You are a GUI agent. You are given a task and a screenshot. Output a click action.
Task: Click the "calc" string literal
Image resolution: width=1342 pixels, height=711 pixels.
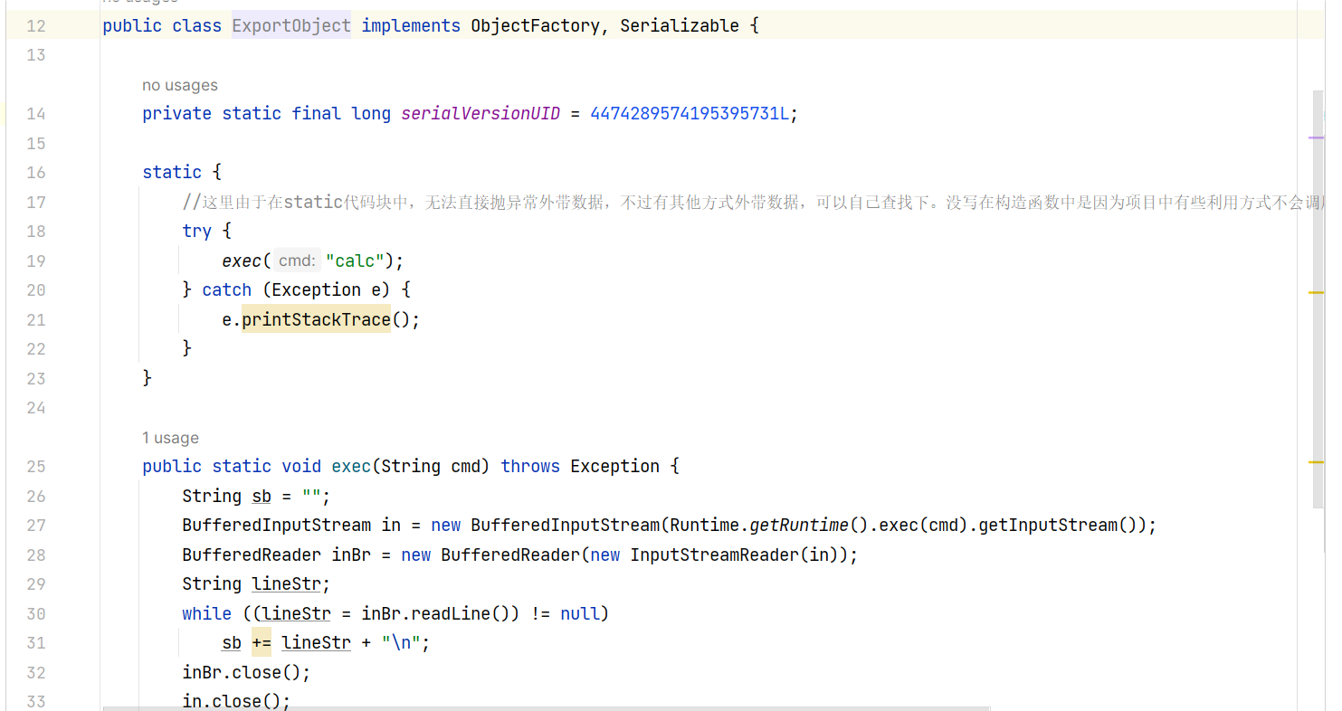coord(355,261)
